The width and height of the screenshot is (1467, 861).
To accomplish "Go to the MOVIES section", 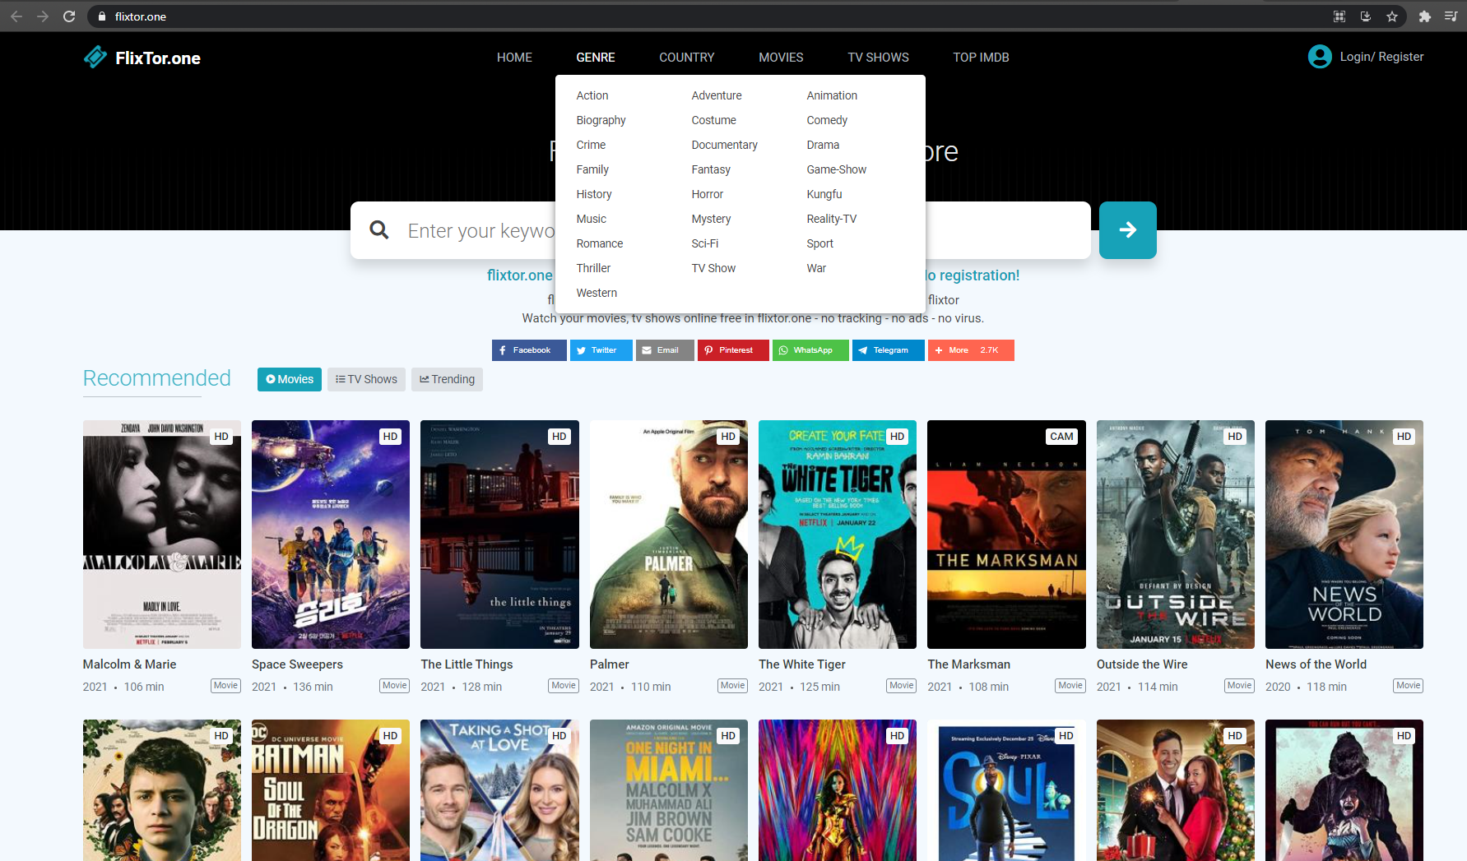I will click(x=781, y=58).
